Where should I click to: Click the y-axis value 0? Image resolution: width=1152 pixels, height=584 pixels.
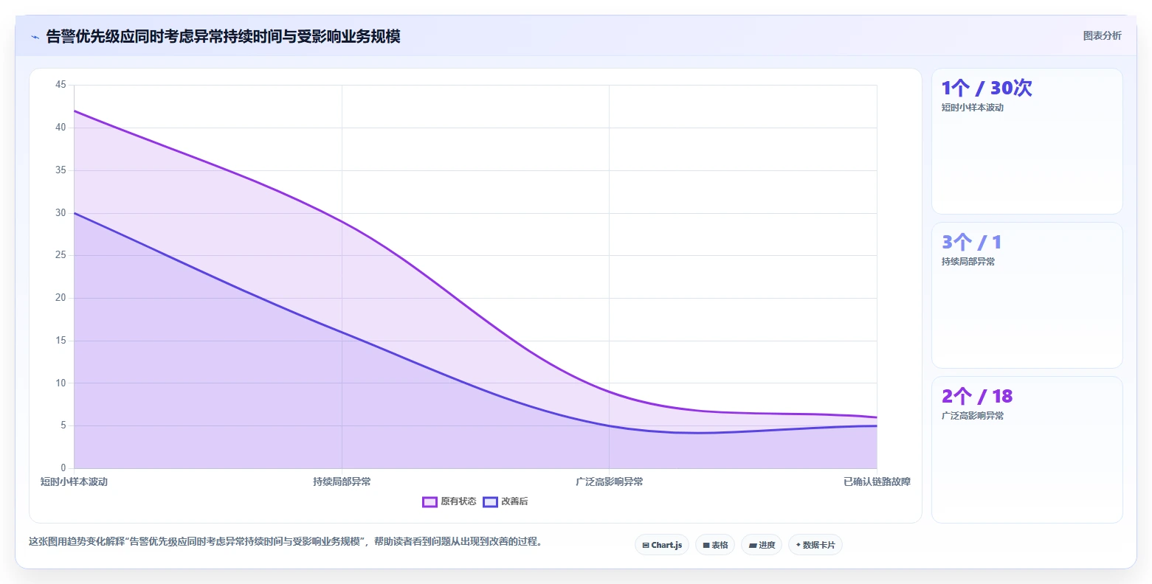click(x=63, y=468)
